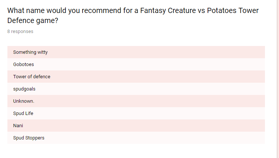Click the vertical scrollbar strip at right edge
Viewport: 279px width, 158px height.
[x=278, y=79]
